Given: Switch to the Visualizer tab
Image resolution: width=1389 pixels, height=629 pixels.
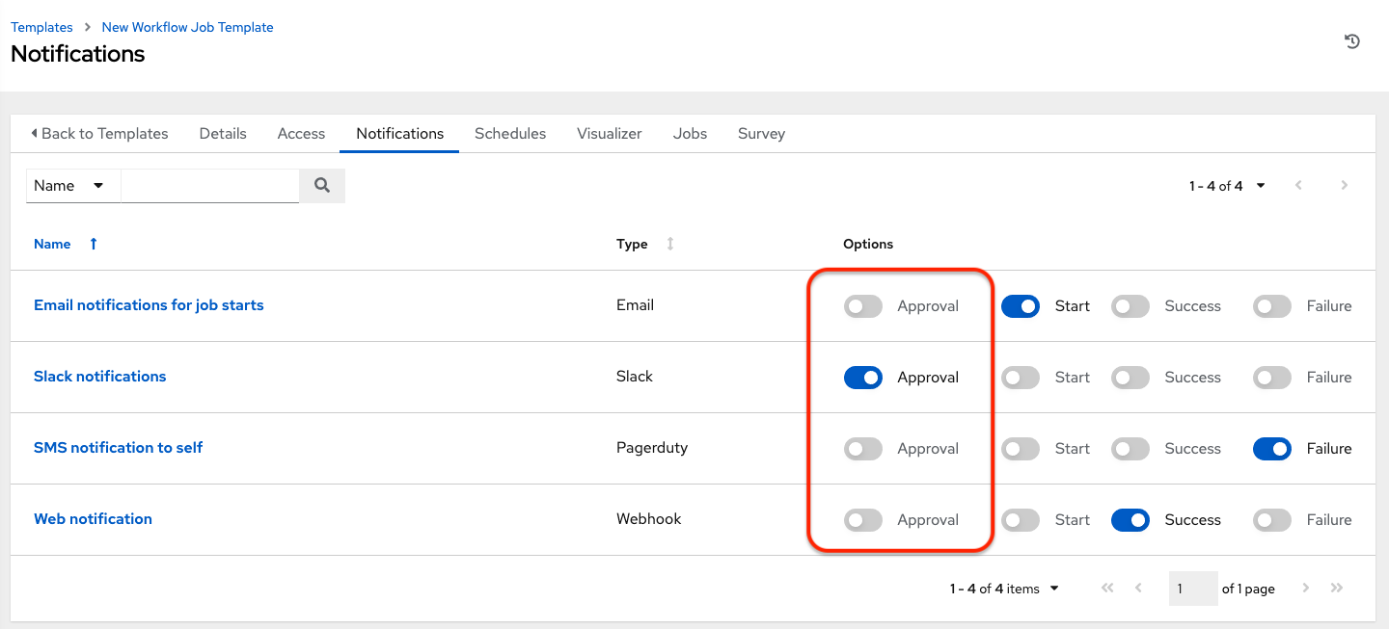Looking at the screenshot, I should coord(609,133).
